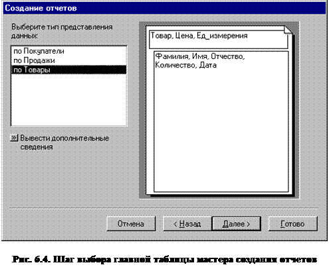The height and width of the screenshot is (273, 329).
Task: Click the 'Создание отчетов' title bar
Action: click(165, 8)
